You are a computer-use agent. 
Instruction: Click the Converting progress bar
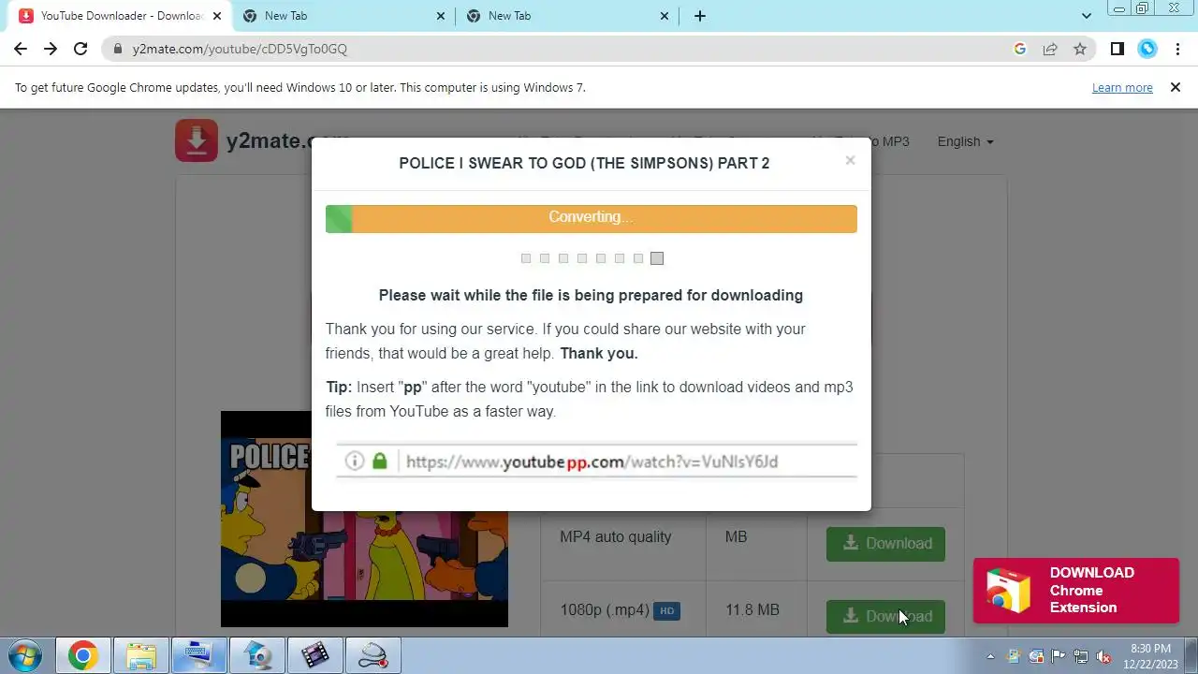[x=591, y=218]
